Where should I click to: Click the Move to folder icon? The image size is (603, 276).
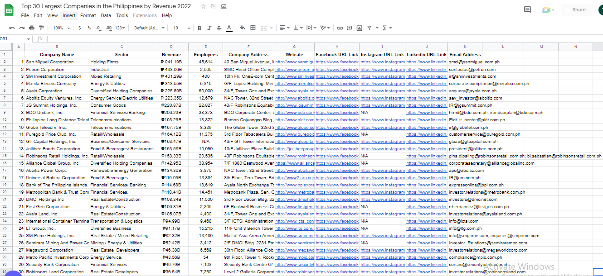[214, 6]
